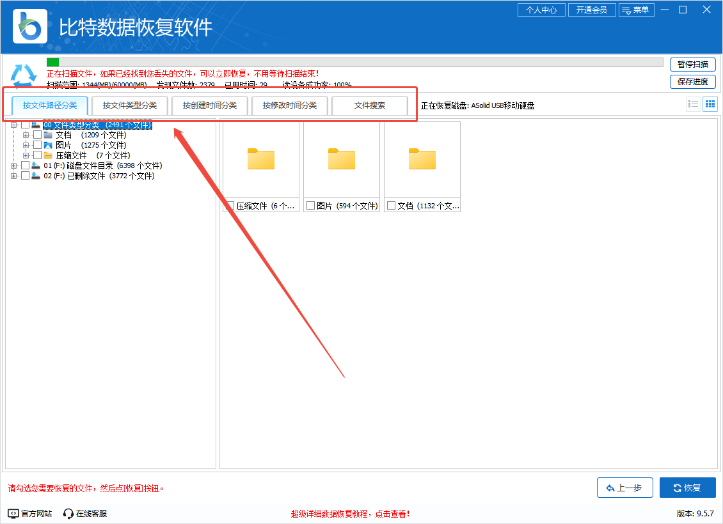Expand the 01 (F:) 磁盘文件目录 node
723x524 pixels.
[13, 166]
